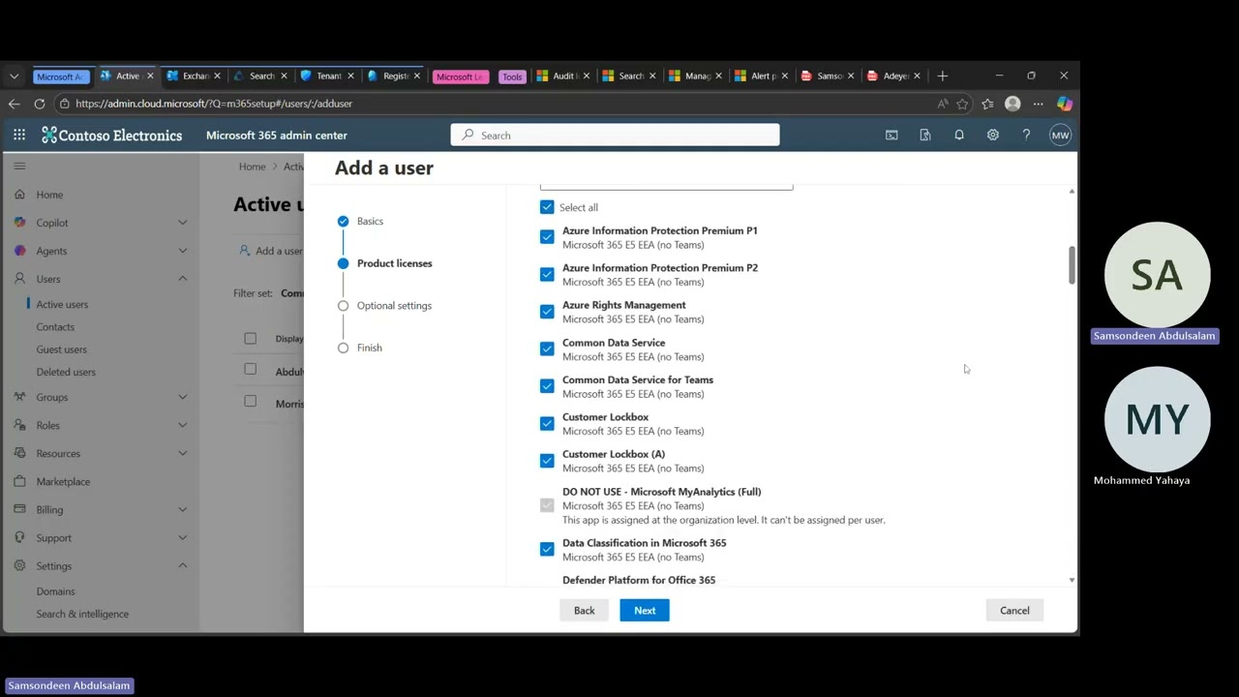Click the Groups icon in sidebar
1239x697 pixels.
[20, 397]
